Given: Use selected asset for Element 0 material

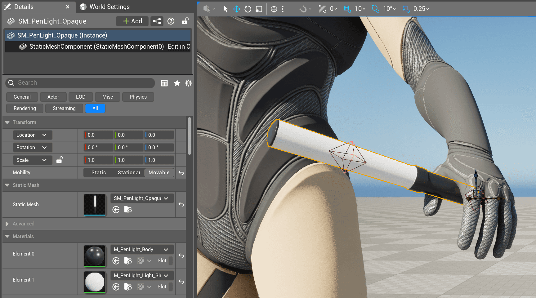Looking at the screenshot, I should click(x=116, y=261).
